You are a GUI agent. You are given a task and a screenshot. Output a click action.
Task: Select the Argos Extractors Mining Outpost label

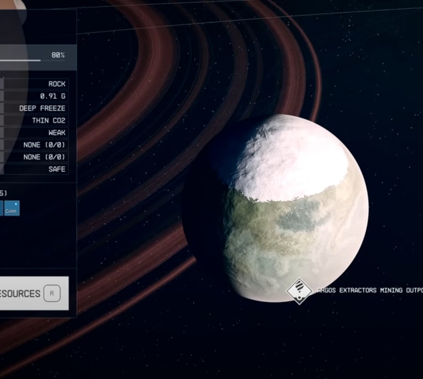(370, 290)
